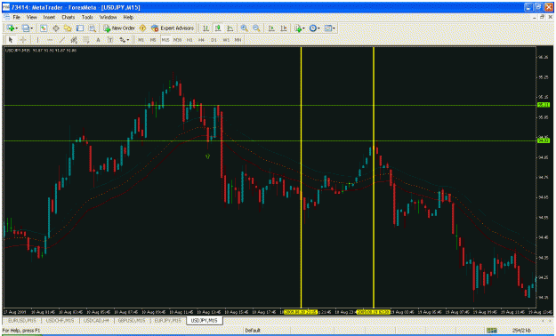The height and width of the screenshot is (336, 556).
Task: Open the Window menu
Action: [x=108, y=17]
